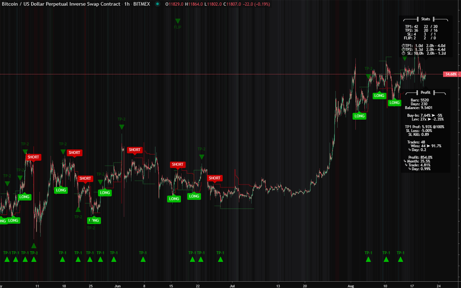Select the chart title 'Bitcoin / US Dollar Perpetual Inverse Swap Contract'
This screenshot has height=288, width=461.
(x=61, y=4)
